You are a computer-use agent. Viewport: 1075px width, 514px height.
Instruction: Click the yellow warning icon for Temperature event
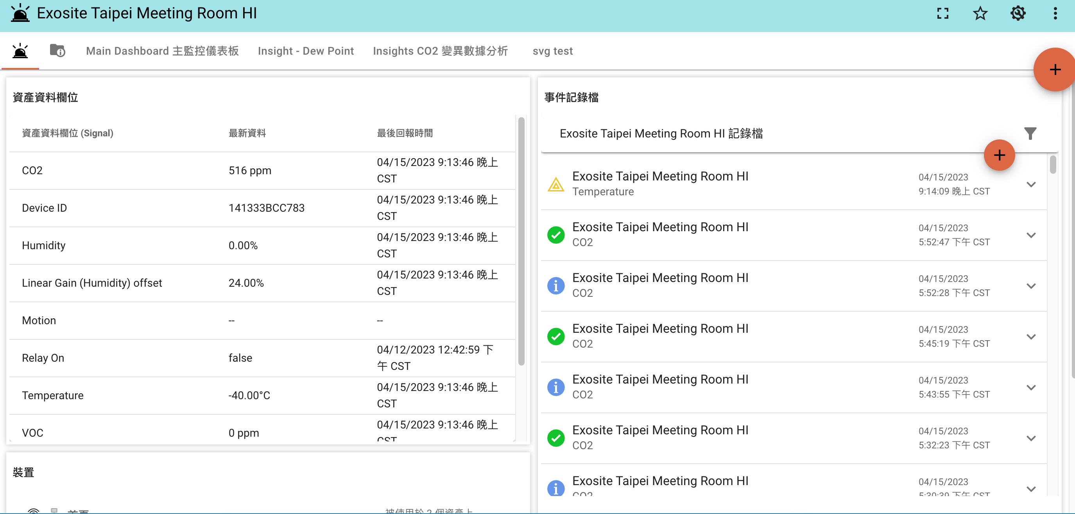[x=556, y=184]
